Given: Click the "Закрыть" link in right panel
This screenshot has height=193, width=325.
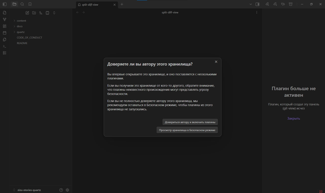Looking at the screenshot, I should pyautogui.click(x=294, y=118).
